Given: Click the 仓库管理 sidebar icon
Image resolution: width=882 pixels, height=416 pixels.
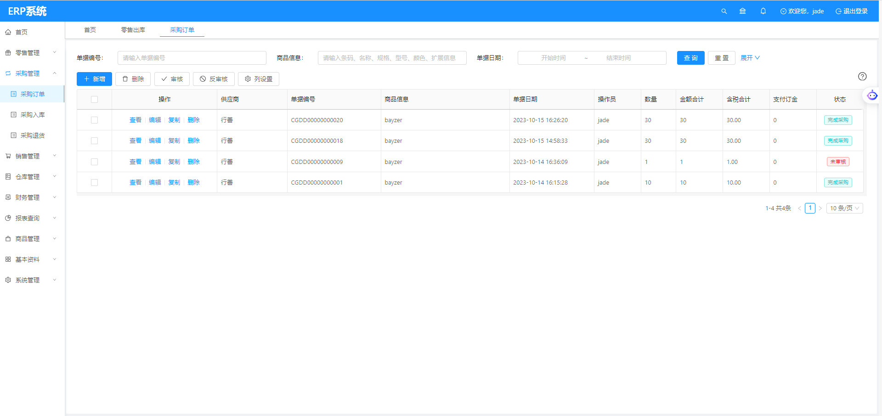Looking at the screenshot, I should [8, 177].
